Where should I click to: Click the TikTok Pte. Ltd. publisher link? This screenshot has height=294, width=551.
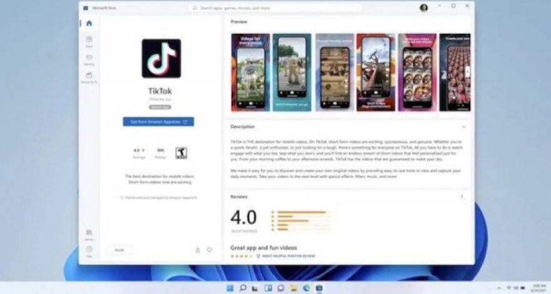160,99
